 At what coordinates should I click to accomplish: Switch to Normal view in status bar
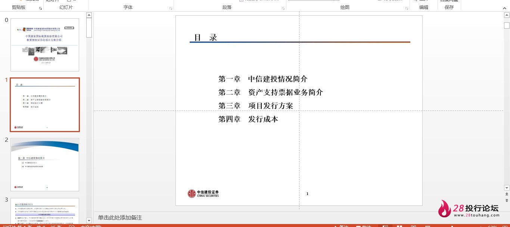click(x=385, y=226)
